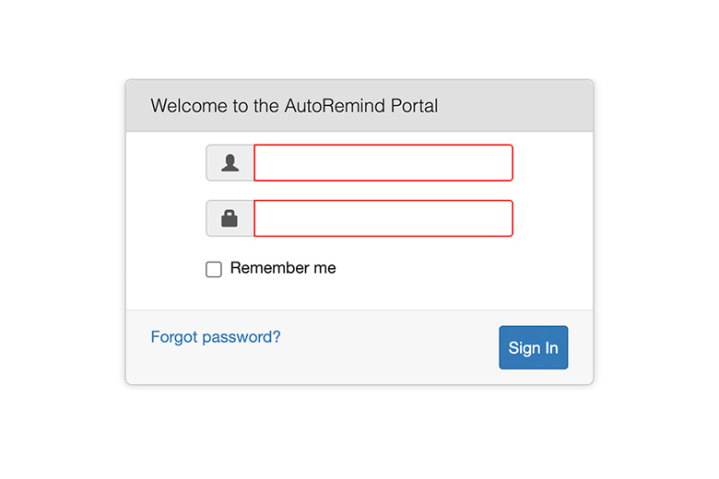Focus the password input field
Viewport: 719px width, 479px height.
click(x=383, y=218)
